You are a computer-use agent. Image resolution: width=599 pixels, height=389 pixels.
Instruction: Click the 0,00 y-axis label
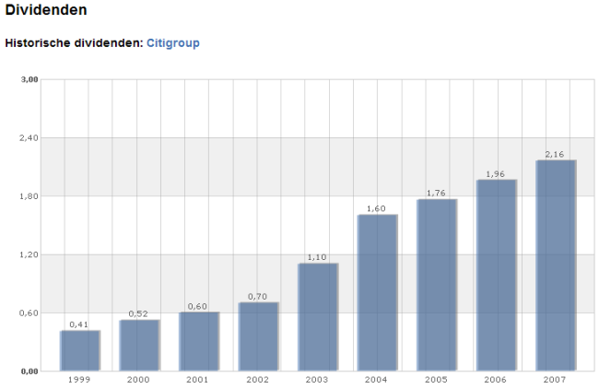29,371
